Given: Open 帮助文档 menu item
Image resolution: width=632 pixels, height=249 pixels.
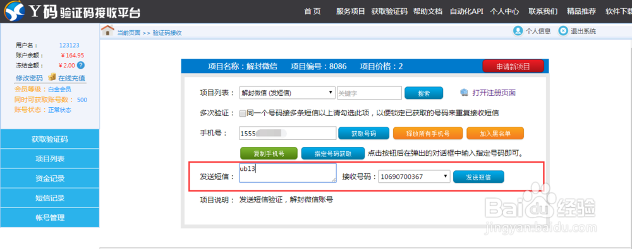Looking at the screenshot, I should [x=428, y=11].
